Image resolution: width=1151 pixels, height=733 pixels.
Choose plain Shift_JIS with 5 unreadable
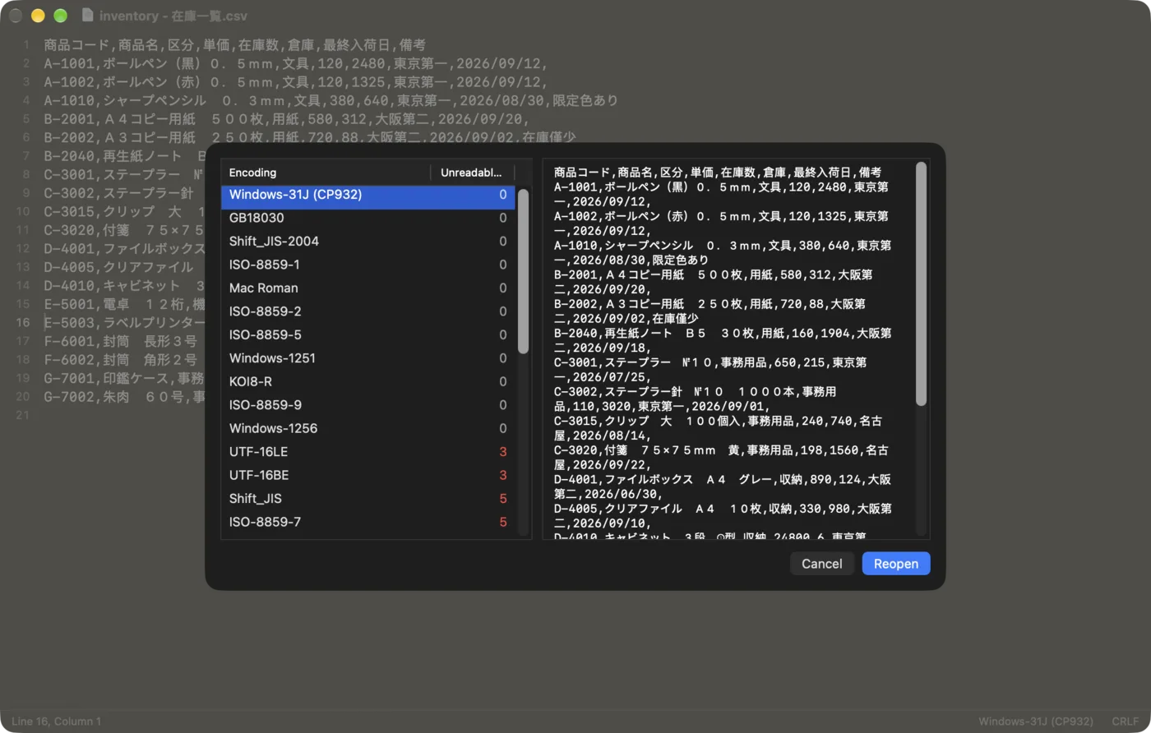coord(367,499)
